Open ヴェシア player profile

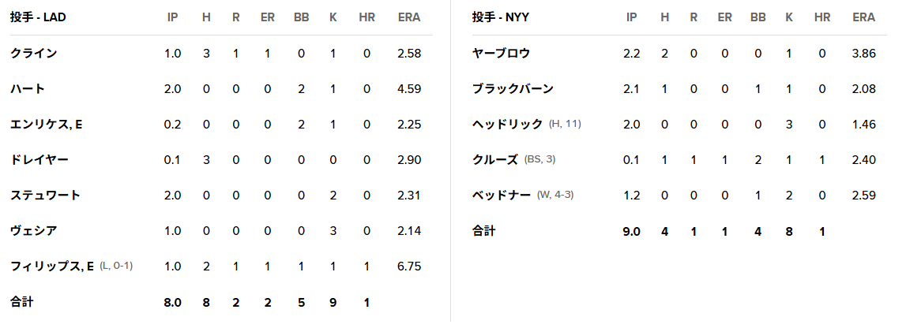(x=33, y=230)
